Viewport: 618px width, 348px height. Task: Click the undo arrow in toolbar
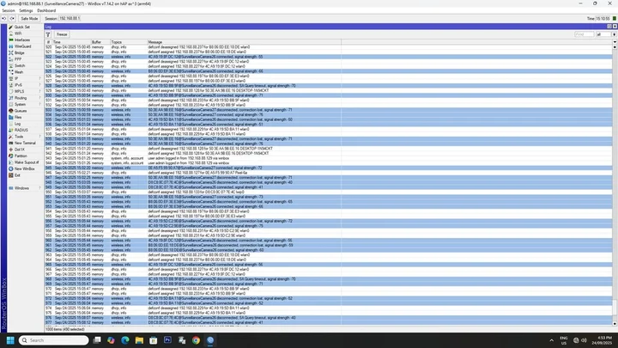[4, 19]
